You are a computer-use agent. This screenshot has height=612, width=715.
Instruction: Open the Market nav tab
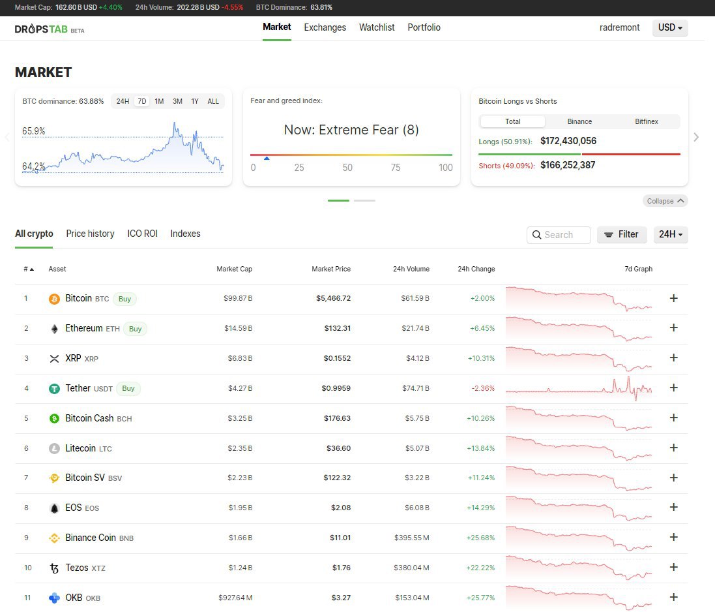[x=277, y=27]
